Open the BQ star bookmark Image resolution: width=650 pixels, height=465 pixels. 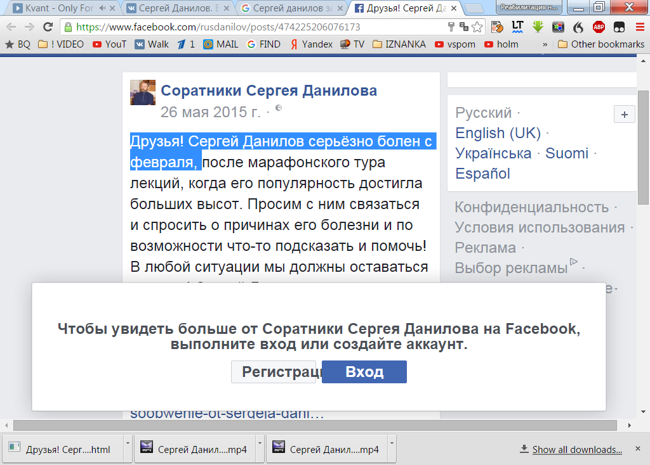coord(17,44)
